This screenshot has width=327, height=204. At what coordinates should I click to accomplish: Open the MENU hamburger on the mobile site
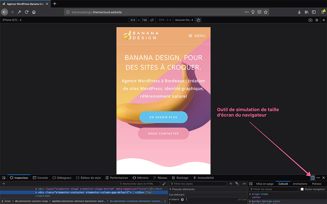point(197,36)
